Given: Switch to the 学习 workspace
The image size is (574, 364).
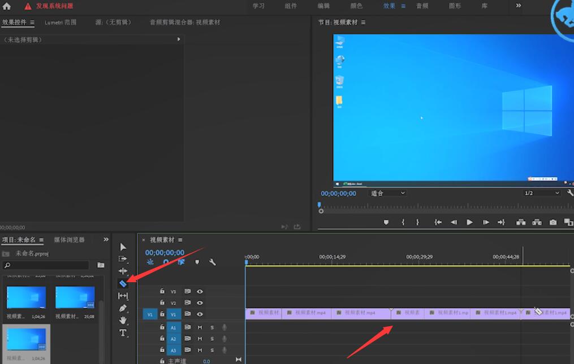Looking at the screenshot, I should [258, 6].
